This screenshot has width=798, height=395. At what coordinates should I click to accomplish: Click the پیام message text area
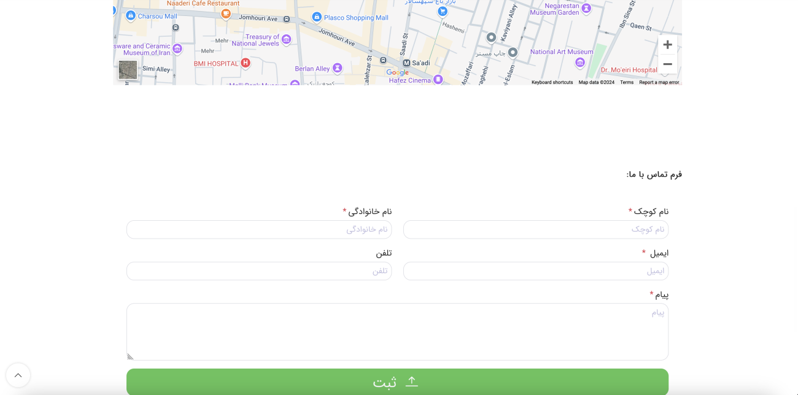click(397, 331)
